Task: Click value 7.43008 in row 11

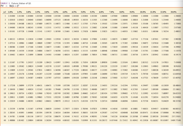Action: 177,62
